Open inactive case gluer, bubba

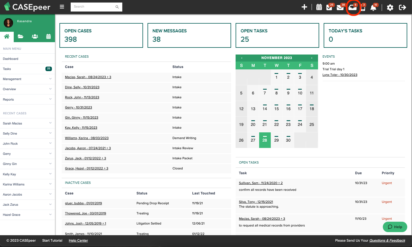[83, 203]
